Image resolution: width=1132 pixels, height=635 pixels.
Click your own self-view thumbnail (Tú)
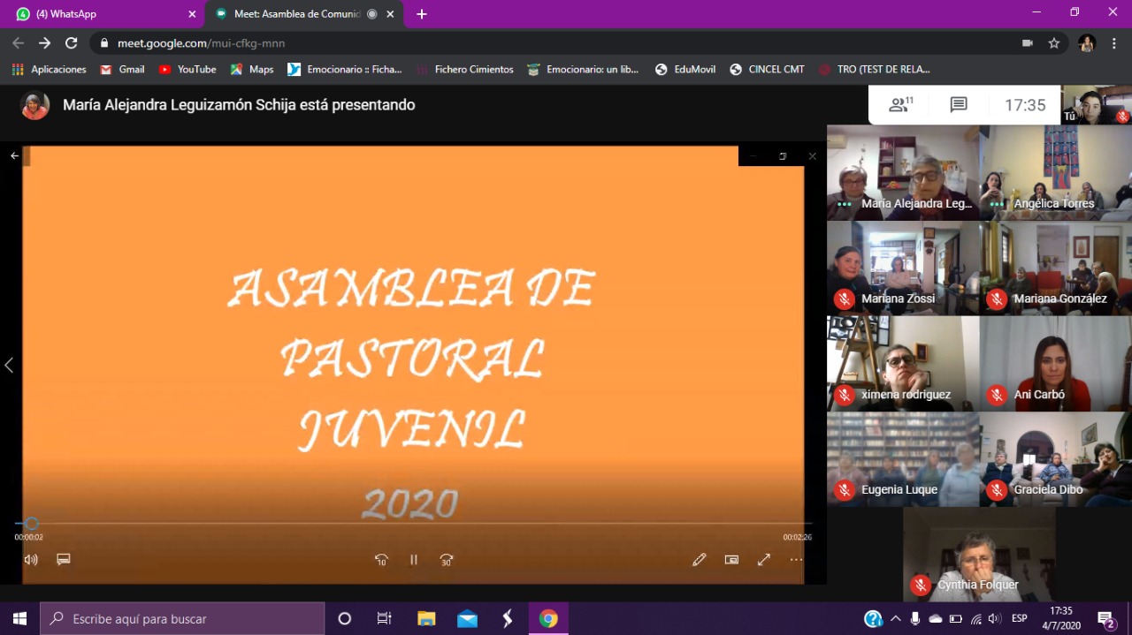pyautogui.click(x=1097, y=105)
